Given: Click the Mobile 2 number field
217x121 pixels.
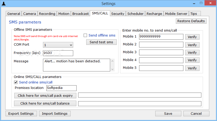Looking at the screenshot, I should [161, 45].
